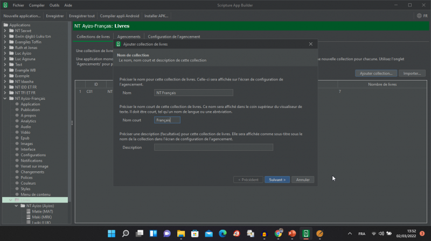Switch to the Agencements tab
The height and width of the screenshot is (241, 431).
coord(129,36)
